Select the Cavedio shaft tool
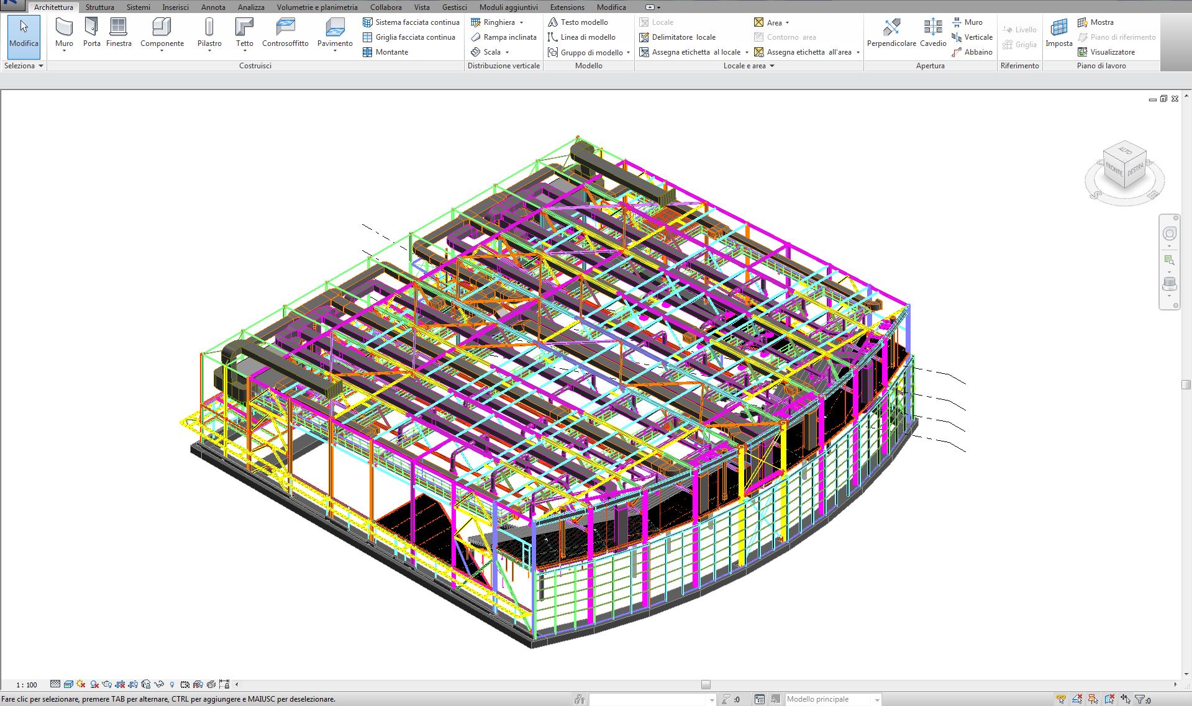 [x=933, y=33]
